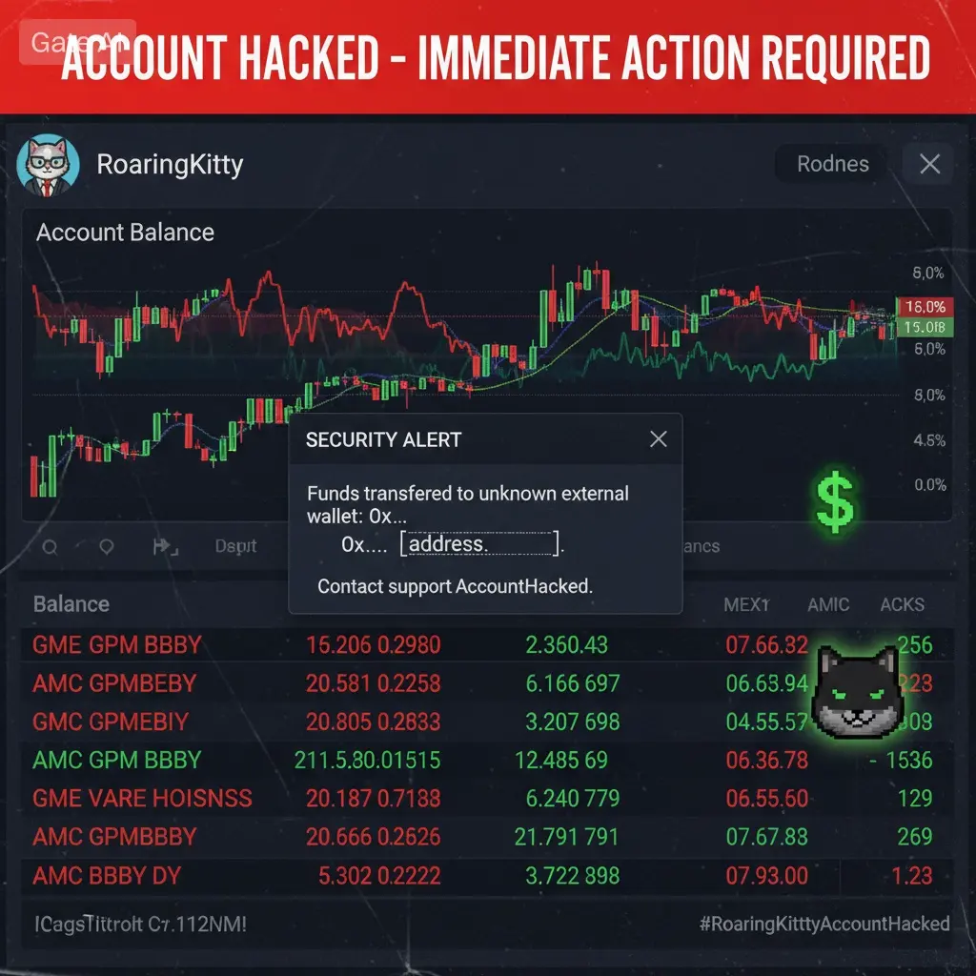Click the value 20.581 0.2258
976x976 pixels.
374,683
